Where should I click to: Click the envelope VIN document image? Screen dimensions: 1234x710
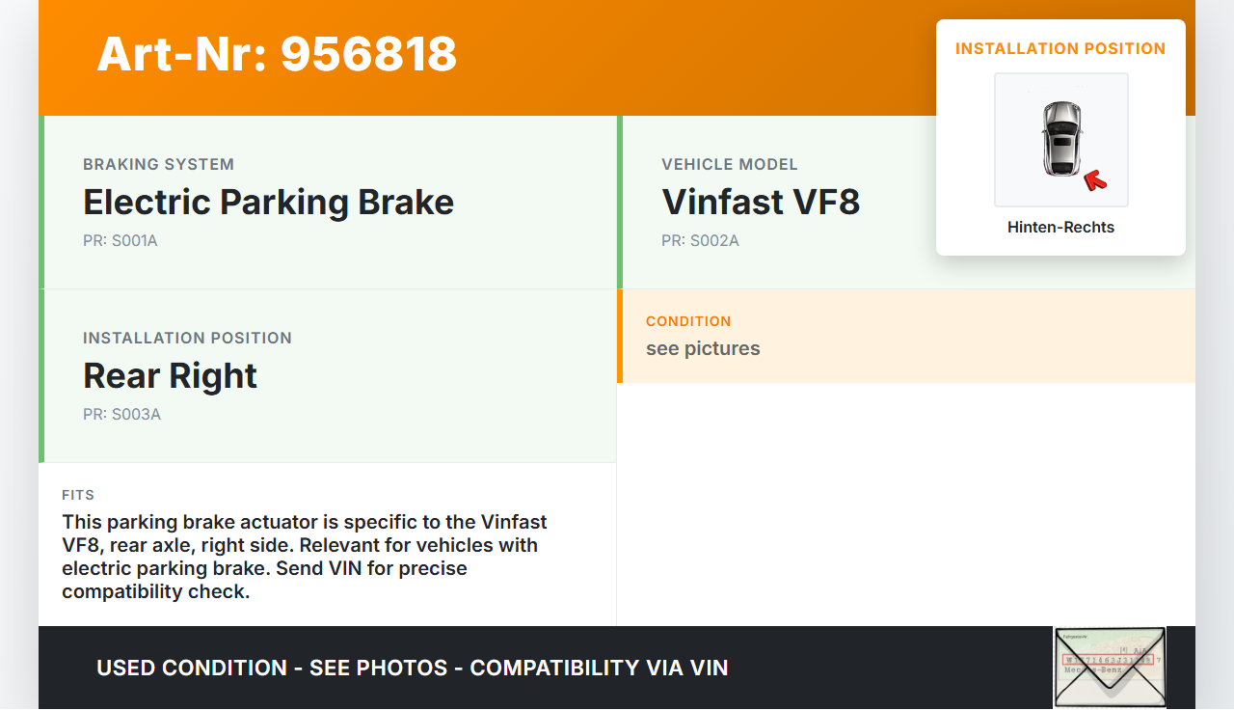click(x=1109, y=667)
